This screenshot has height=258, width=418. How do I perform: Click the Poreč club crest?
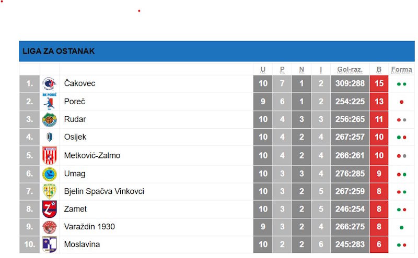click(49, 102)
